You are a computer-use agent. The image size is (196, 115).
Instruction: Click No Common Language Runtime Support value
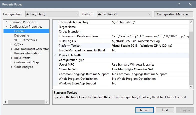click(x=139, y=74)
